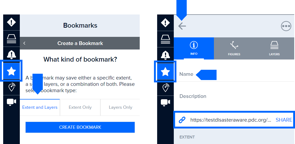Choose the Extent Only bookmark type
Viewport: 295px width, 144px height.
click(x=80, y=107)
